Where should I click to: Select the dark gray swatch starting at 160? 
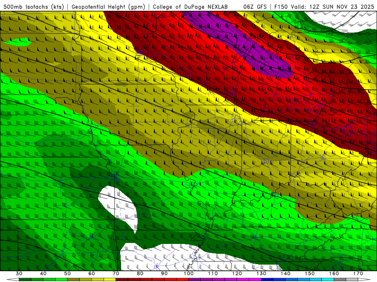pos(340,280)
